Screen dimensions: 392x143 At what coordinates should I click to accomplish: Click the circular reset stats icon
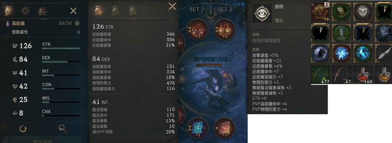[x=23, y=128]
